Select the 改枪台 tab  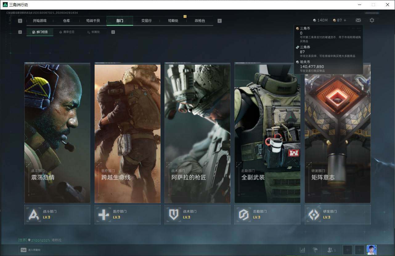coord(200,21)
